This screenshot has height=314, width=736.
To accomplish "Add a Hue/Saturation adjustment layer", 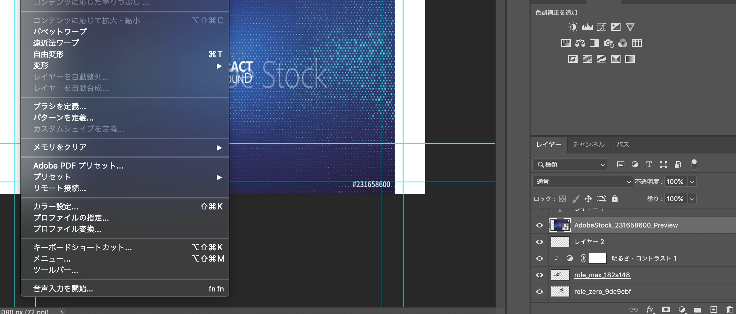I will pos(566,43).
